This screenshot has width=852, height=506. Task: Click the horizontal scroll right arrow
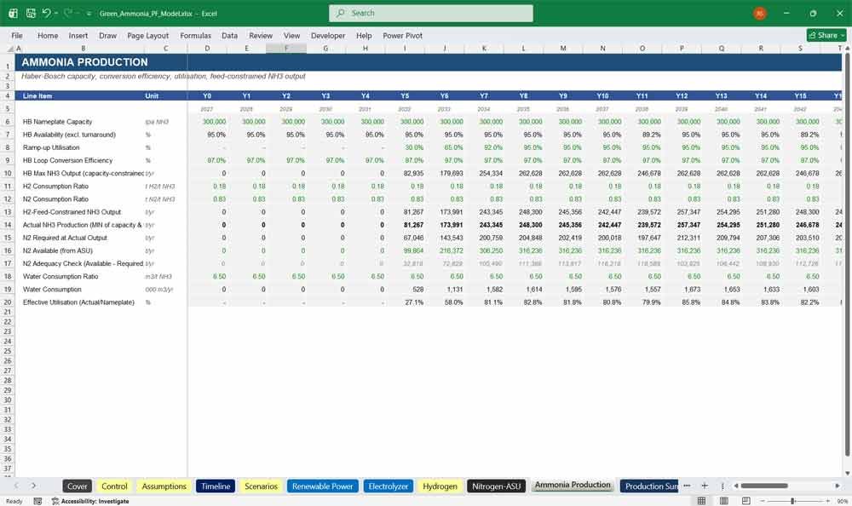pyautogui.click(x=838, y=486)
